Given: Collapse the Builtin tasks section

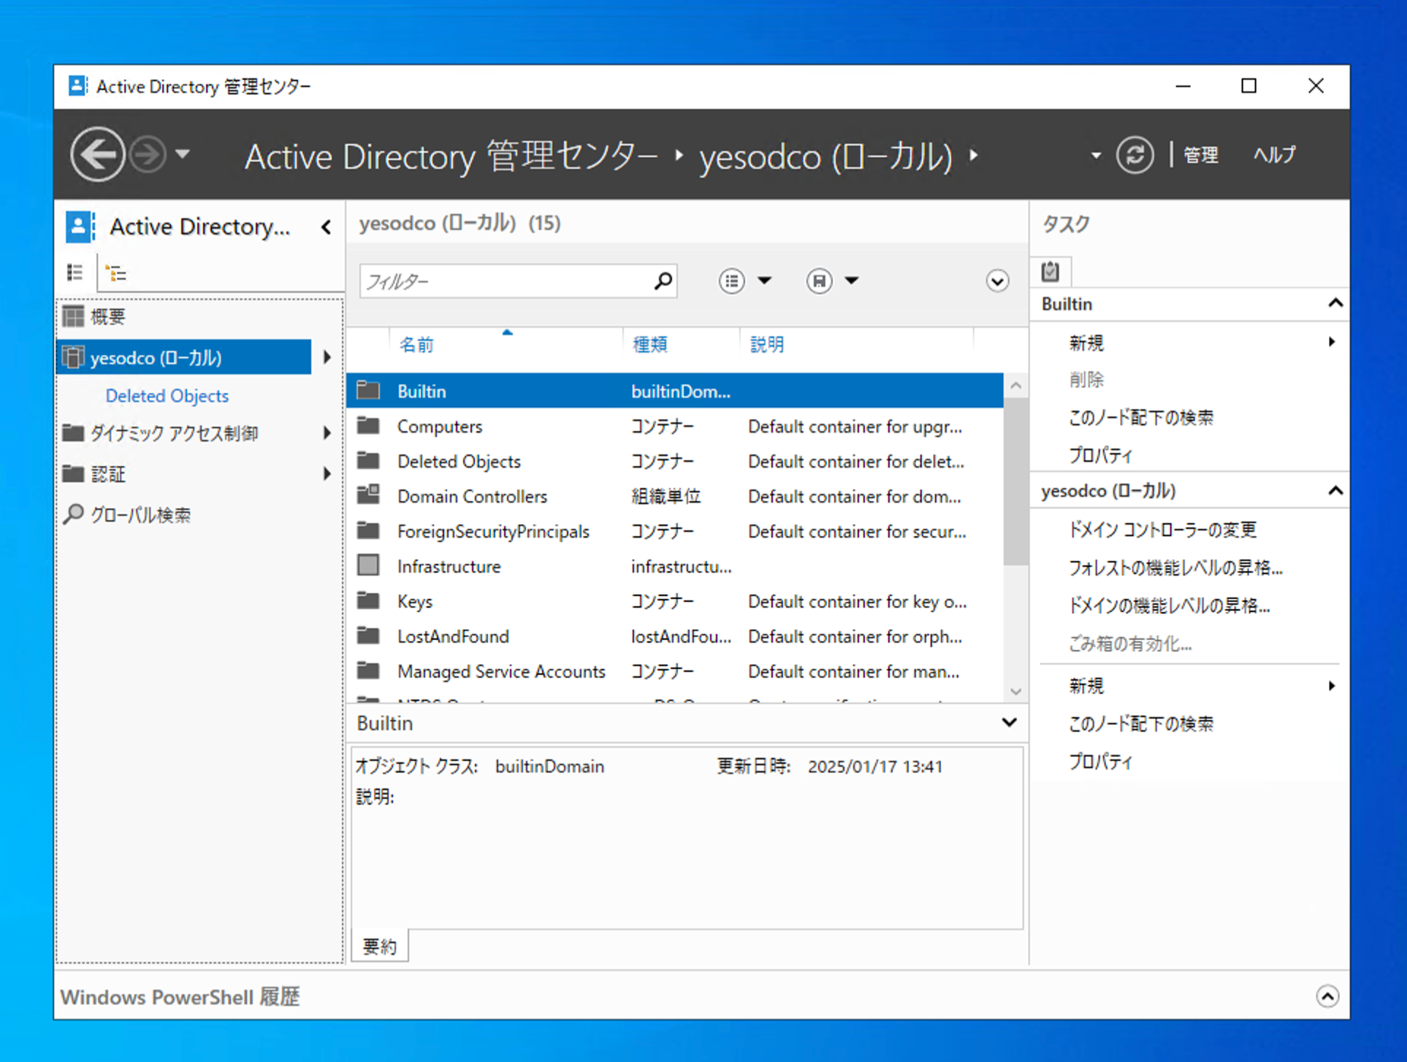Looking at the screenshot, I should click(x=1335, y=303).
